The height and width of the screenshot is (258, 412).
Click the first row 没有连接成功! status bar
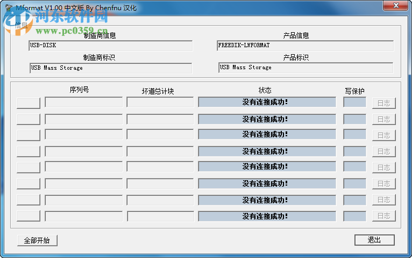pos(267,102)
